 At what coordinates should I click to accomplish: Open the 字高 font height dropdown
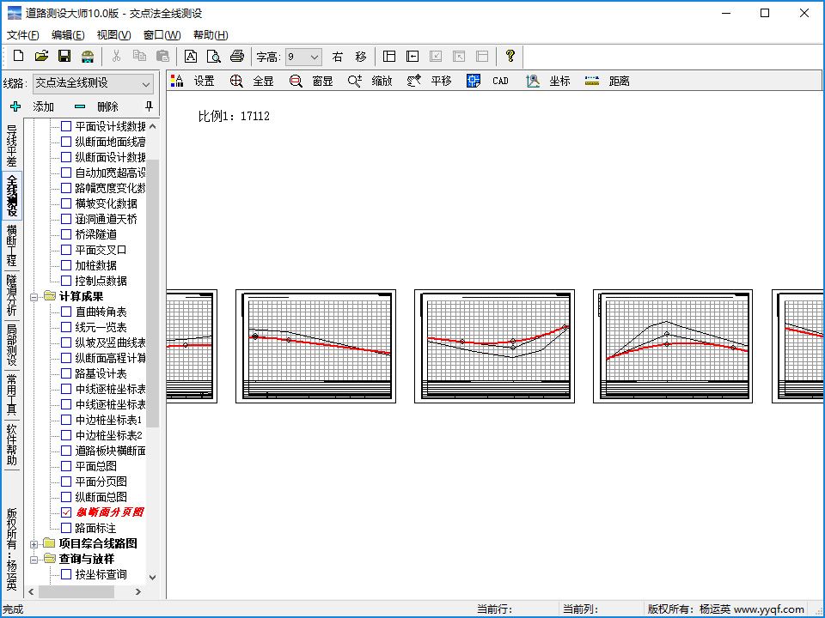[x=315, y=57]
